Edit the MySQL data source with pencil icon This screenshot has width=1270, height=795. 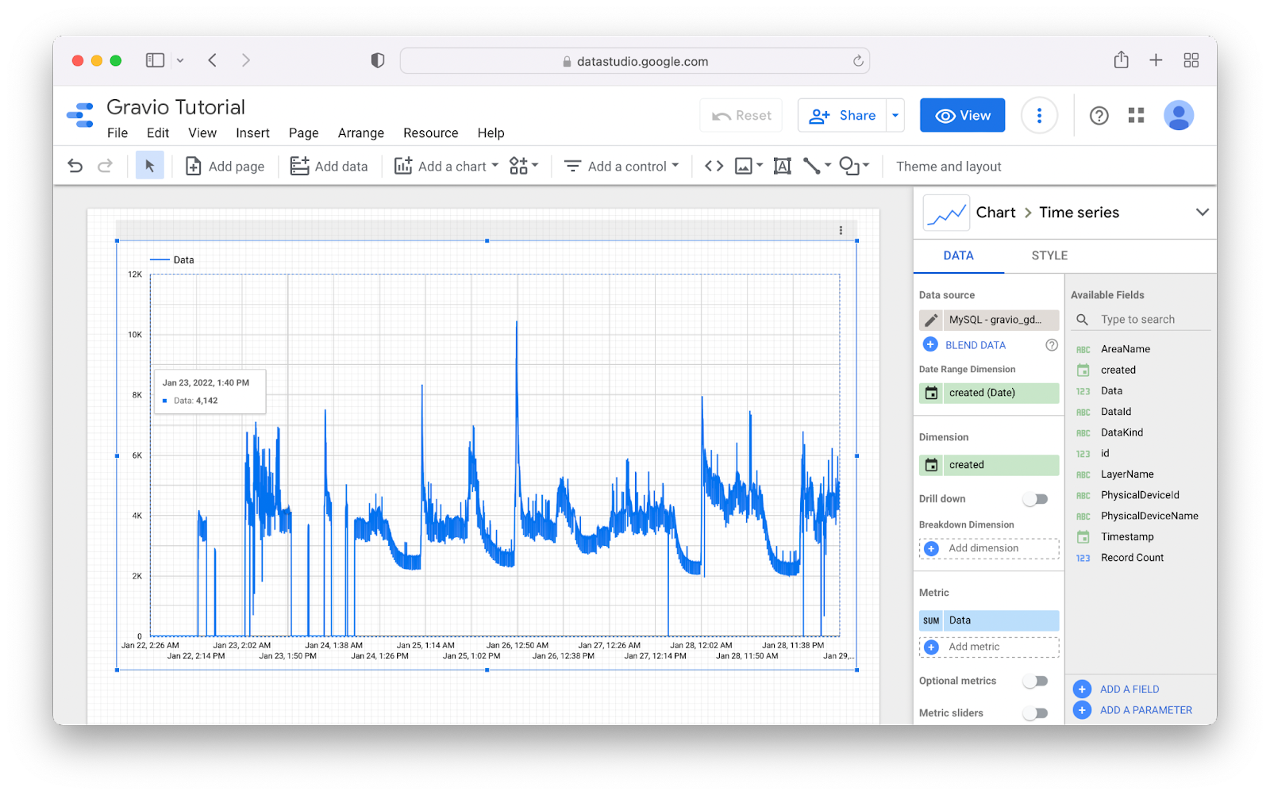930,320
